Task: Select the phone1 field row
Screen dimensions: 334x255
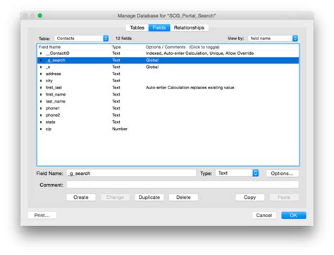Action: (168, 108)
